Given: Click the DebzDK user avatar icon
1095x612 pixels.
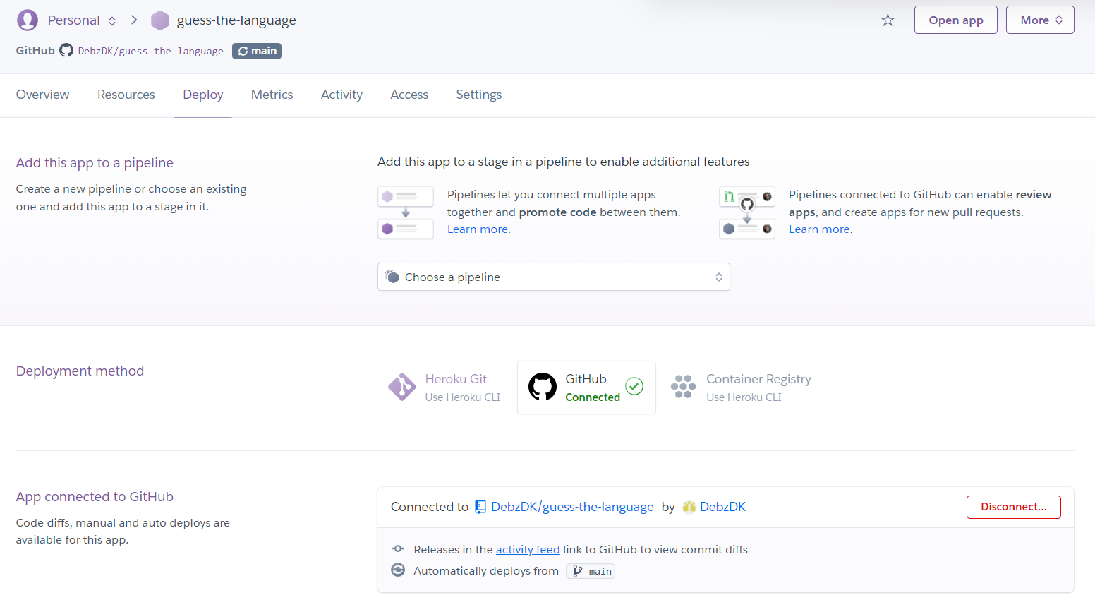Looking at the screenshot, I should click(689, 507).
